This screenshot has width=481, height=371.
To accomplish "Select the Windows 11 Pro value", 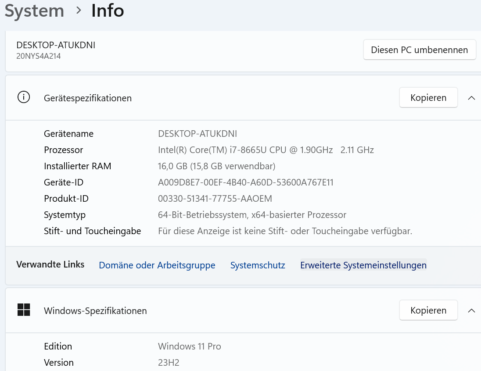I will 190,346.
